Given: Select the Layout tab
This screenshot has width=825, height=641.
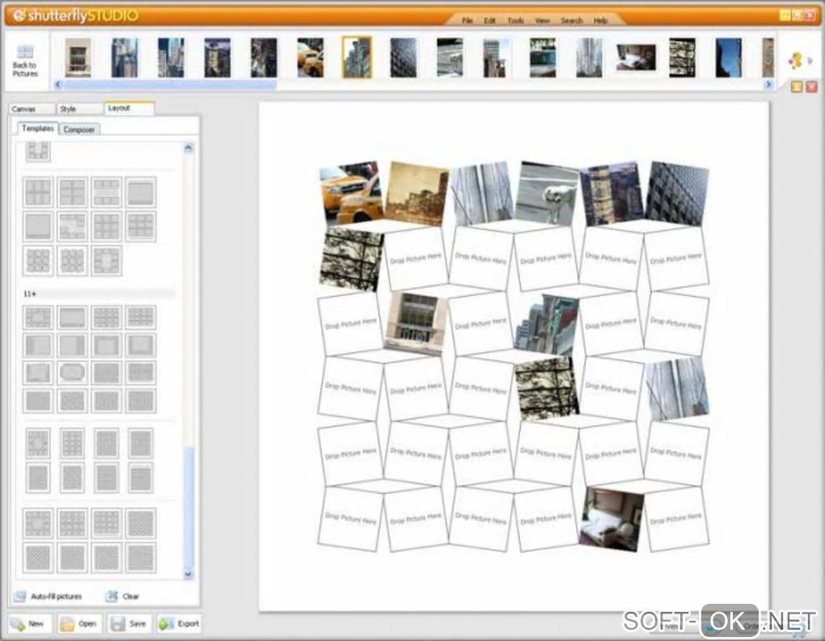Looking at the screenshot, I should pyautogui.click(x=129, y=108).
